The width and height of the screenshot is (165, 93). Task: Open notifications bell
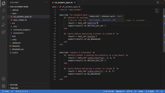(162, 91)
